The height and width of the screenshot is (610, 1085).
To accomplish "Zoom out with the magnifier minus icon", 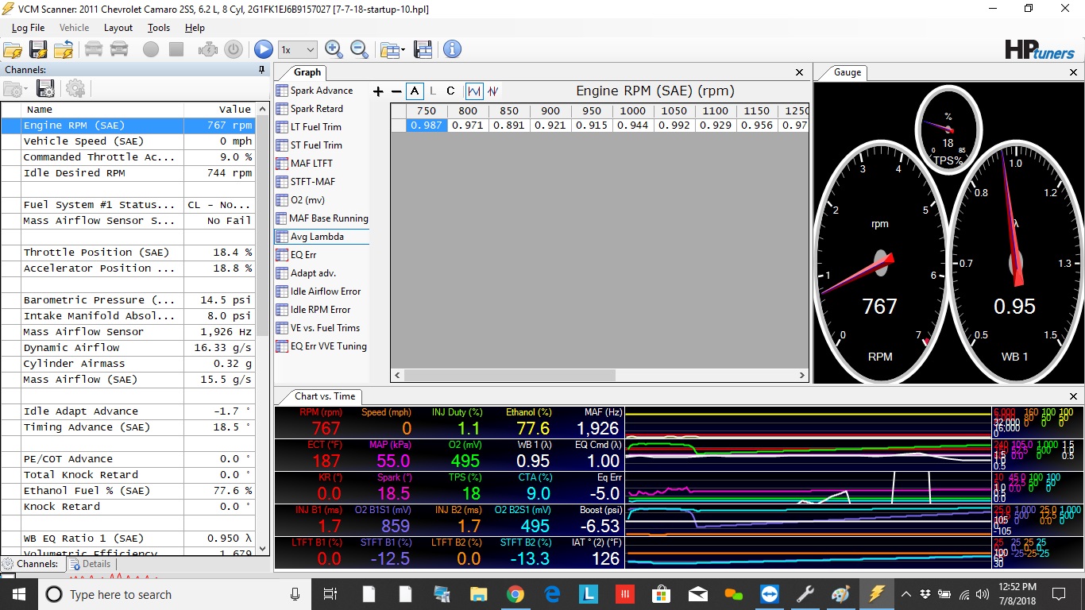I will click(359, 49).
